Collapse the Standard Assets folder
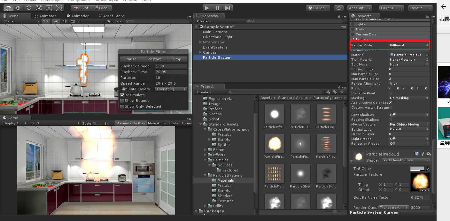Image resolution: width=450 pixels, height=221 pixels. point(201,124)
